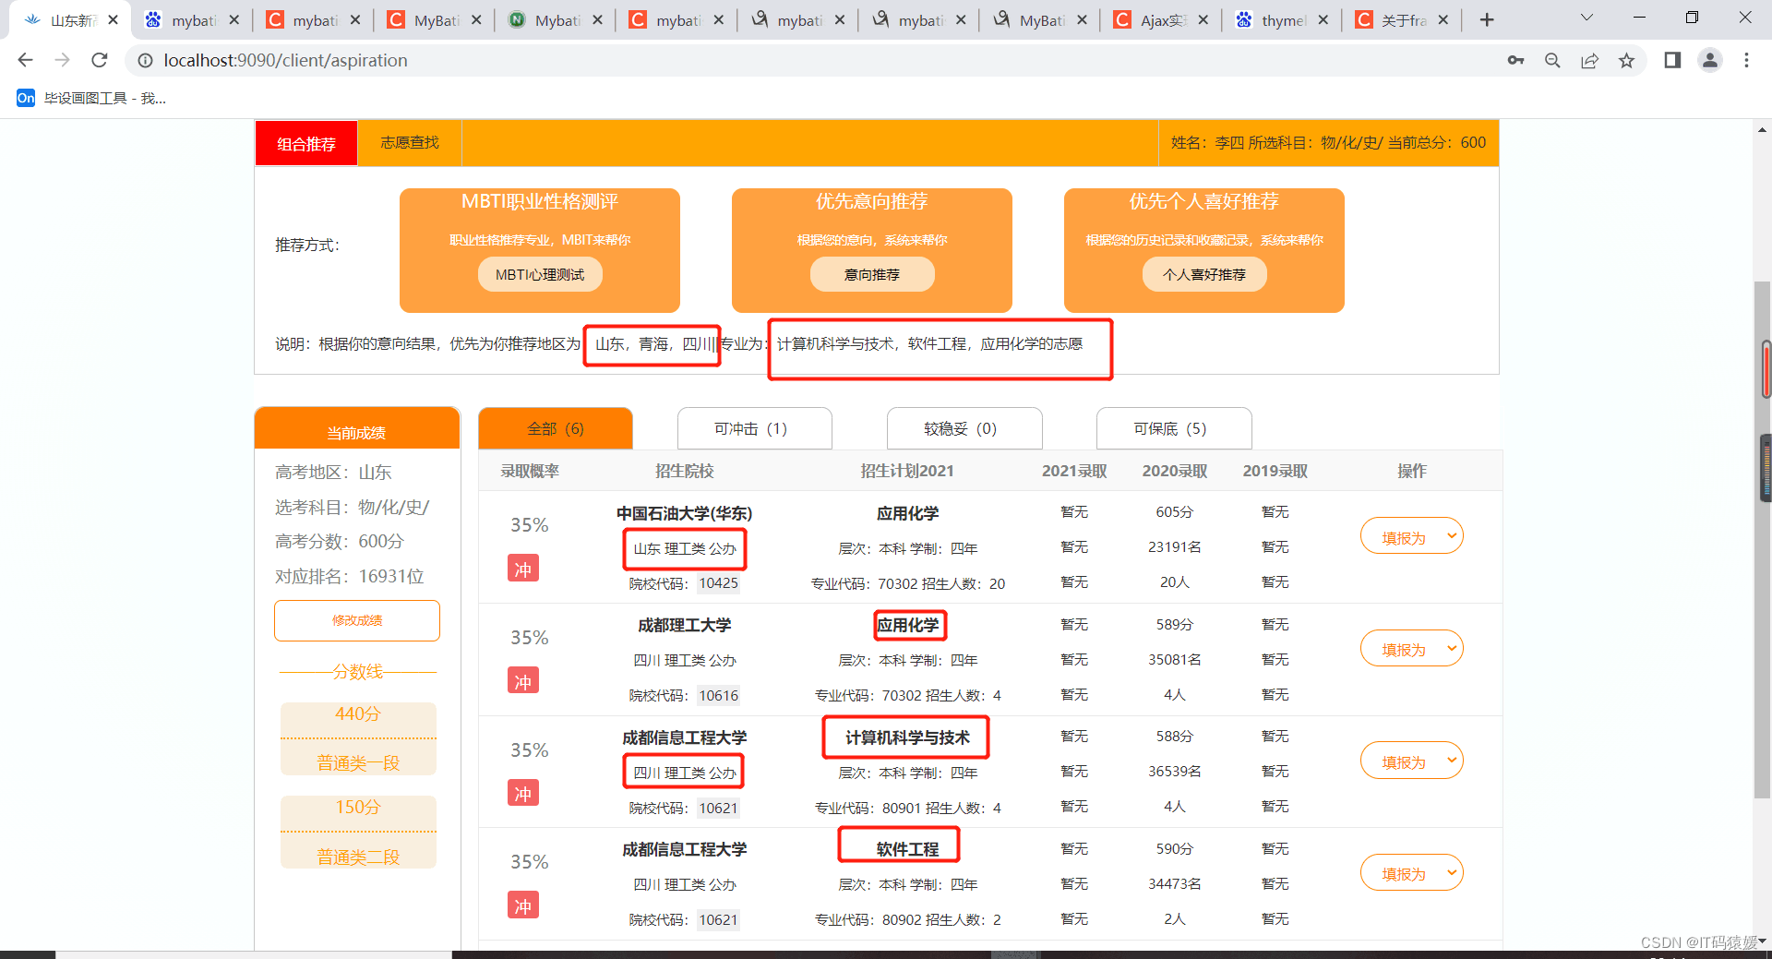Click school code 10425
Image resolution: width=1772 pixels, height=959 pixels.
(x=718, y=583)
